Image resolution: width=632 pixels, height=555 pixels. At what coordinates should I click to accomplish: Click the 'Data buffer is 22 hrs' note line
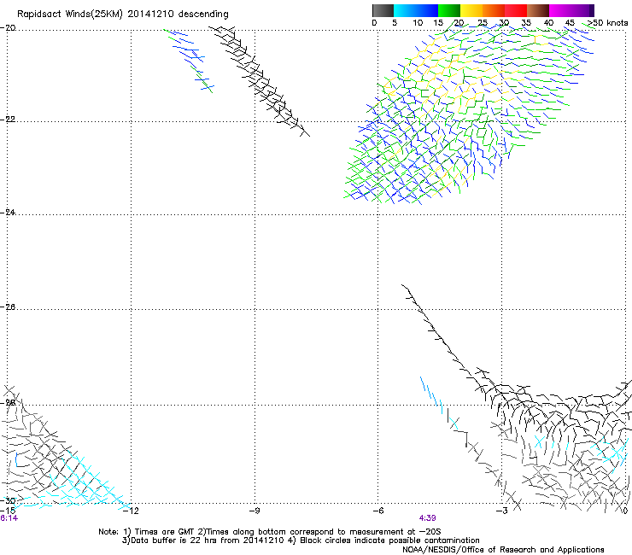(301, 540)
